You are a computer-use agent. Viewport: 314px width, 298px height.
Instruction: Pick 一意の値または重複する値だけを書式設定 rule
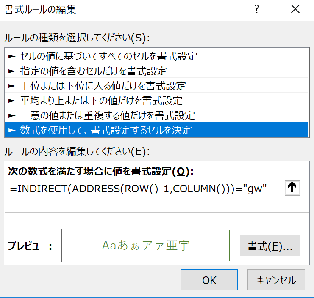click(157, 115)
